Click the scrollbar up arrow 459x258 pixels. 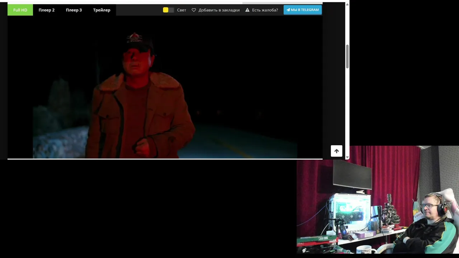[347, 4]
